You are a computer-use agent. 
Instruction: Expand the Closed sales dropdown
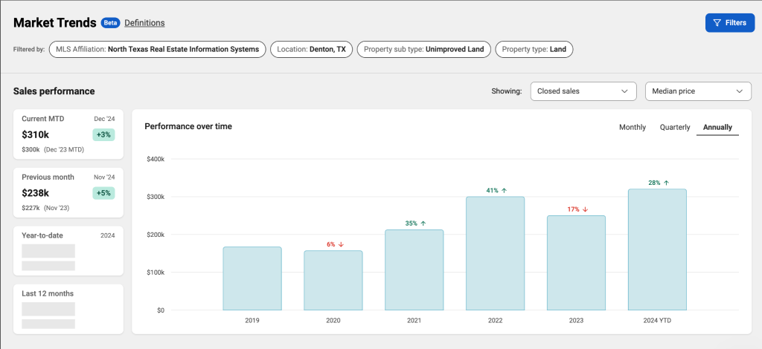583,91
